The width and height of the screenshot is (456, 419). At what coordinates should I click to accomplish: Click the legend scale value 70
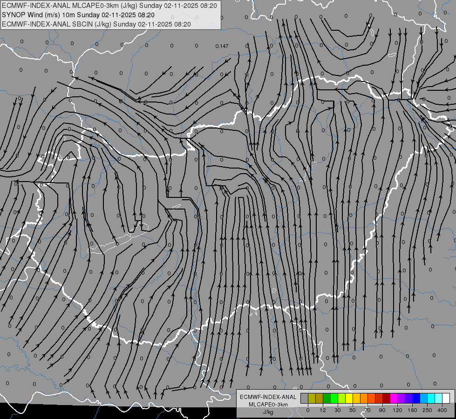368,410
